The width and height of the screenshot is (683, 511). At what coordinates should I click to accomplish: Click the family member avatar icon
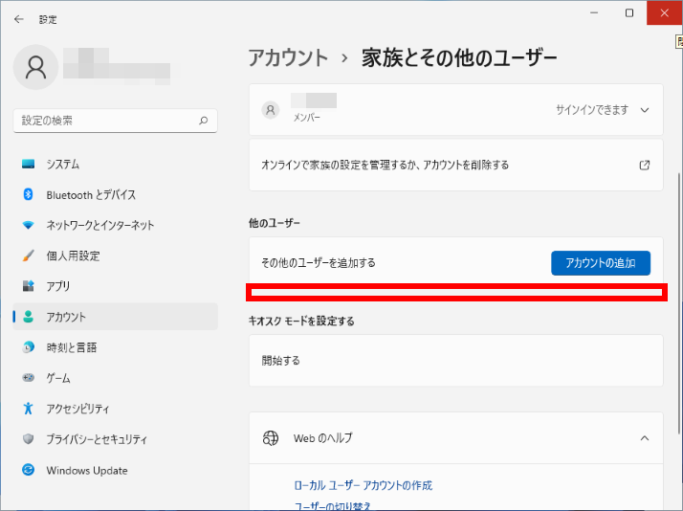click(270, 110)
